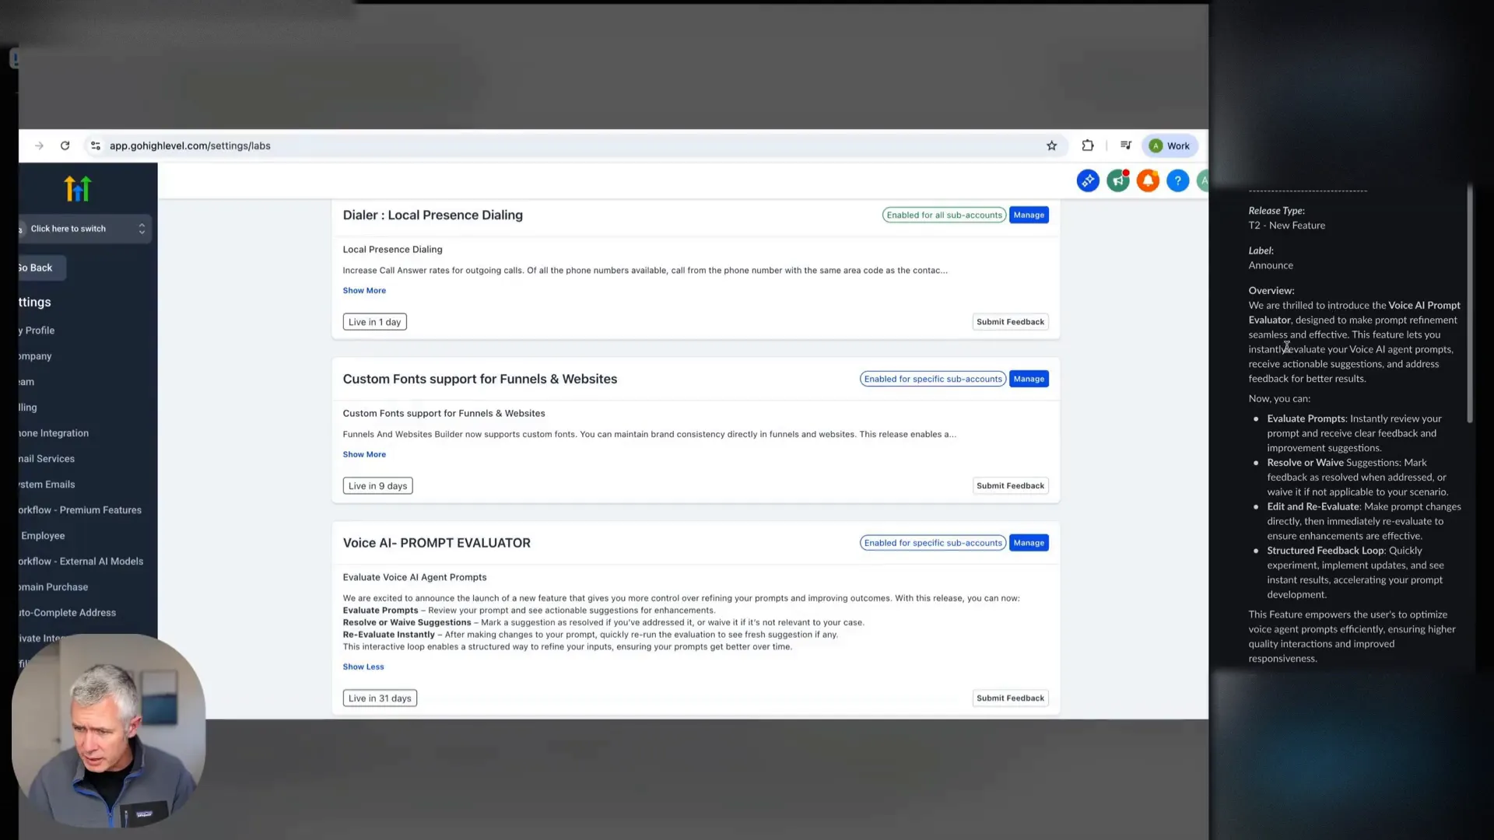Click the right panel vertical scrollbar
This screenshot has height=840, width=1494.
click(1470, 303)
